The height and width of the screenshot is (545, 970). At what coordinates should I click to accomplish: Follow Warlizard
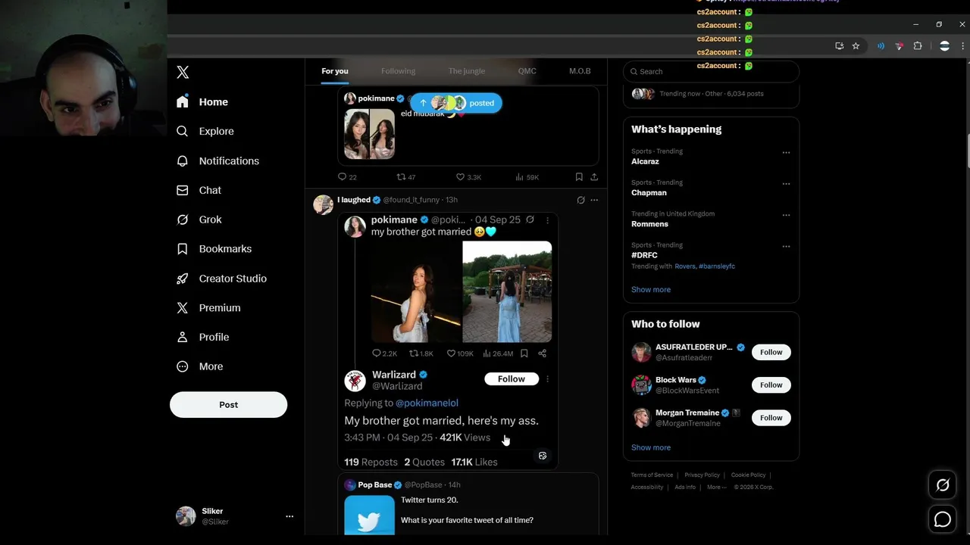[x=512, y=378]
